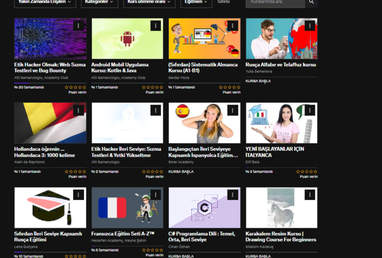The width and height of the screenshot is (382, 258).
Task: Rate Hollandaca 3 course with stars
Action: pos(75,171)
